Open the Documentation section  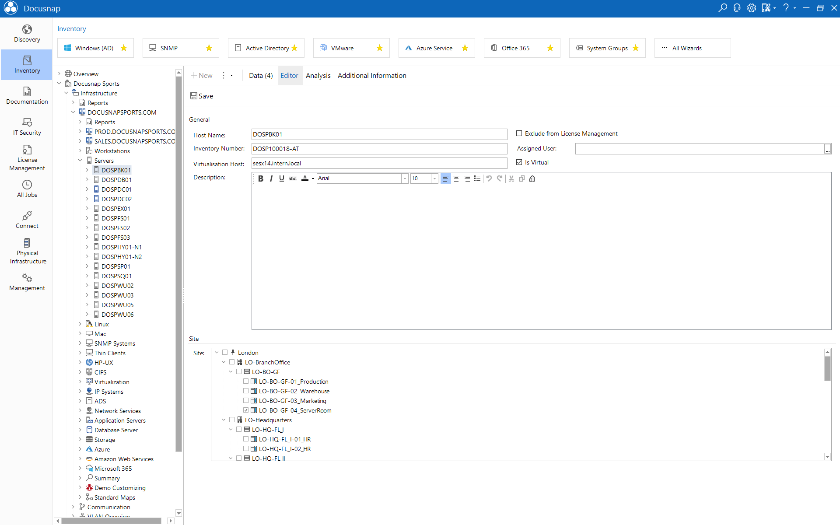[x=27, y=96]
